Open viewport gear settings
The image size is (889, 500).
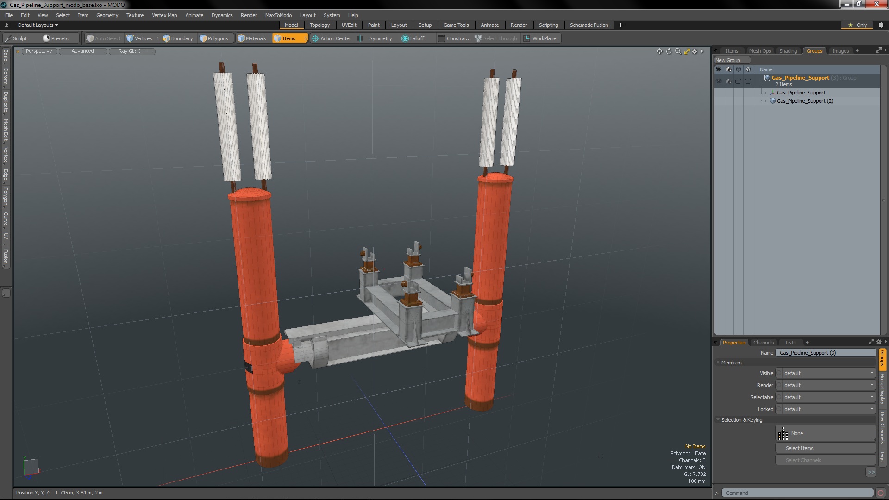[x=695, y=51]
